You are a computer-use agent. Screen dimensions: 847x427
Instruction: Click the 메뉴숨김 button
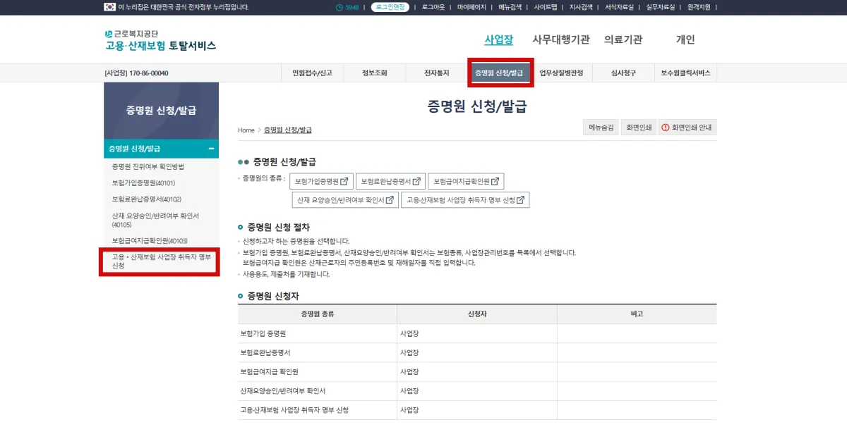tap(601, 128)
